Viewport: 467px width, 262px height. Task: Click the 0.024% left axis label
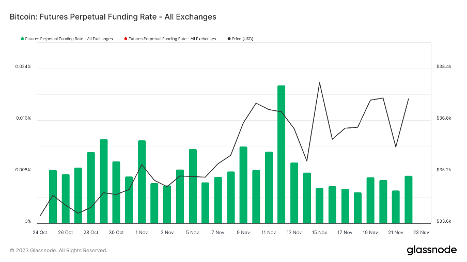(23, 67)
